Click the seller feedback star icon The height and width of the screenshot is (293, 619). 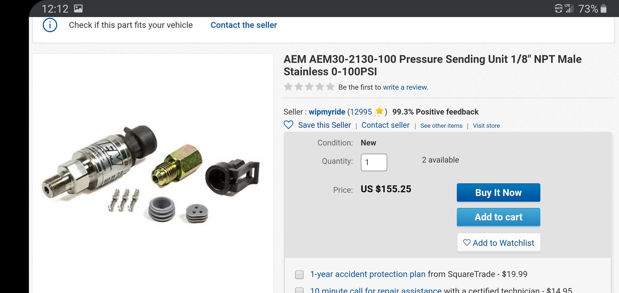(x=379, y=111)
